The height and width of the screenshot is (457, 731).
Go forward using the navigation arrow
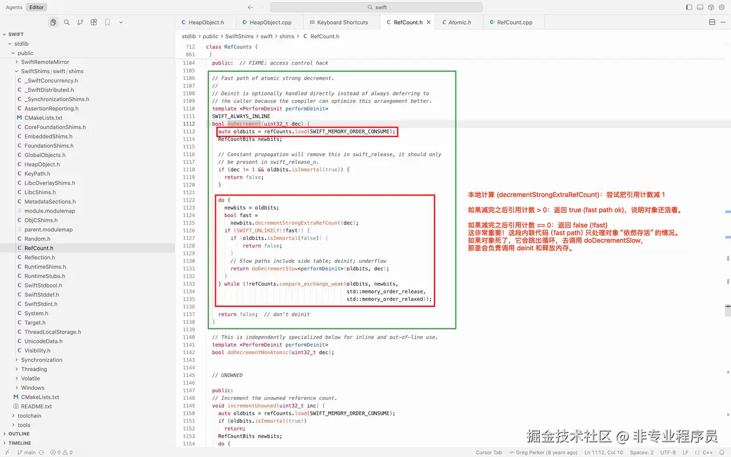[262, 7]
